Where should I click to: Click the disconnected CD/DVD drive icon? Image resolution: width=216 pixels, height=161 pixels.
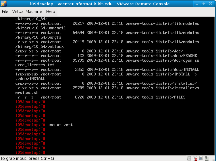coord(195,158)
